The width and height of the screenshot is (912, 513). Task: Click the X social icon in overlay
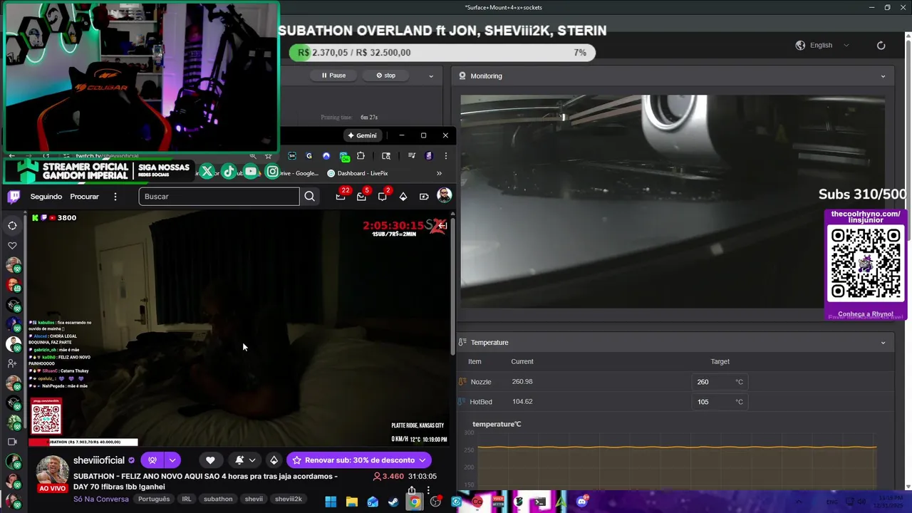point(207,172)
